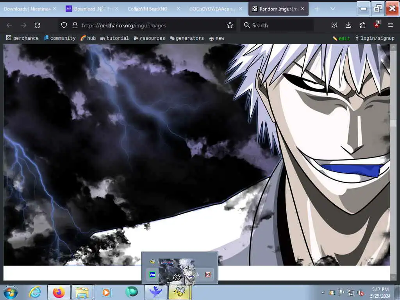Close the GOCpGYOWEAAcqn tab
400x300 pixels.
coord(241,9)
